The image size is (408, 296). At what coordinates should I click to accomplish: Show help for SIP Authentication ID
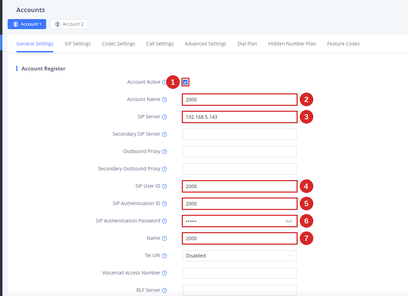point(164,204)
